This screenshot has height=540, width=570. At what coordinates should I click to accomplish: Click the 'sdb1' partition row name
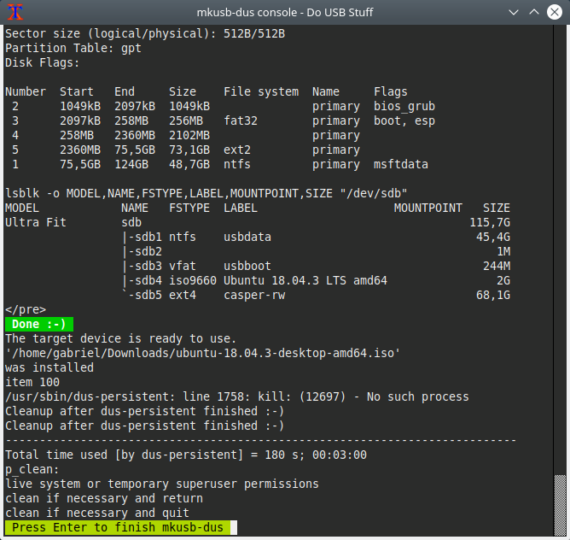point(148,237)
